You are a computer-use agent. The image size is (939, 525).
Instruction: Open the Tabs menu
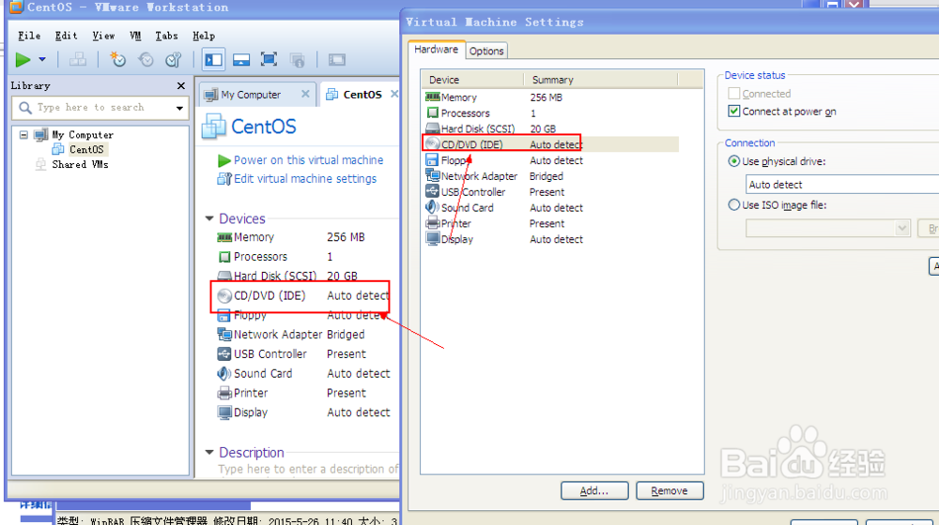(x=166, y=36)
